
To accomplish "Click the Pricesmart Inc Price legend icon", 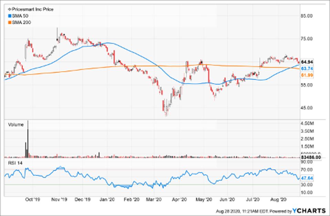I will coord(10,9).
